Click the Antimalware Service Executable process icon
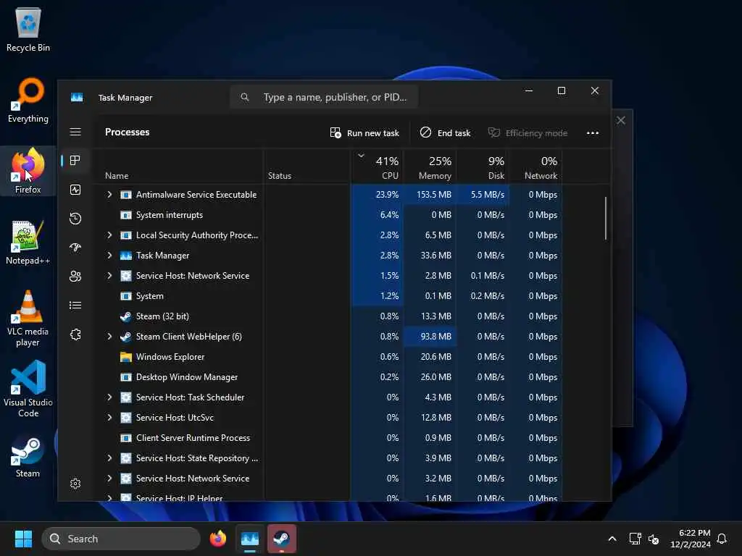Viewport: 742px width, 556px height. pos(126,195)
